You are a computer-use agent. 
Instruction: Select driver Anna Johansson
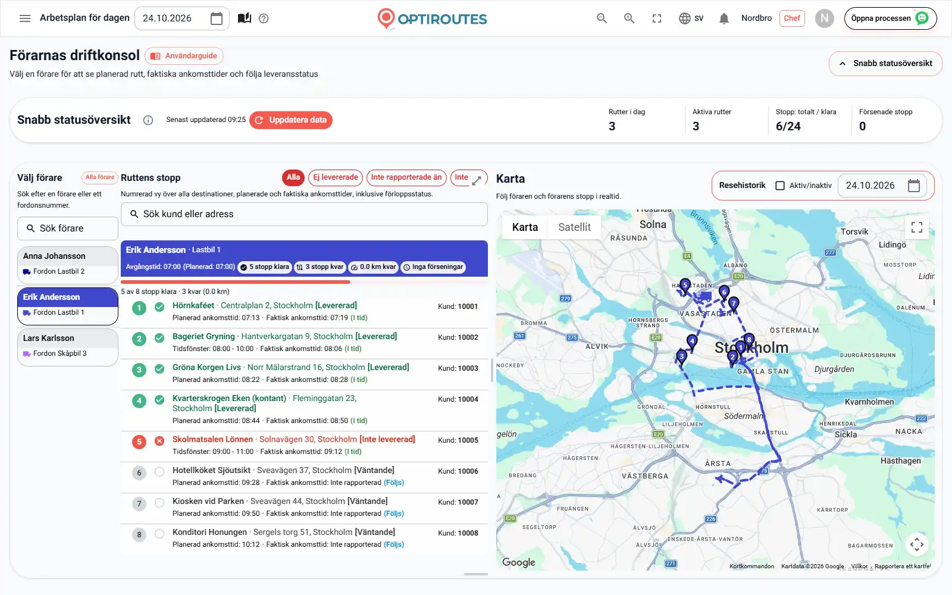click(68, 265)
